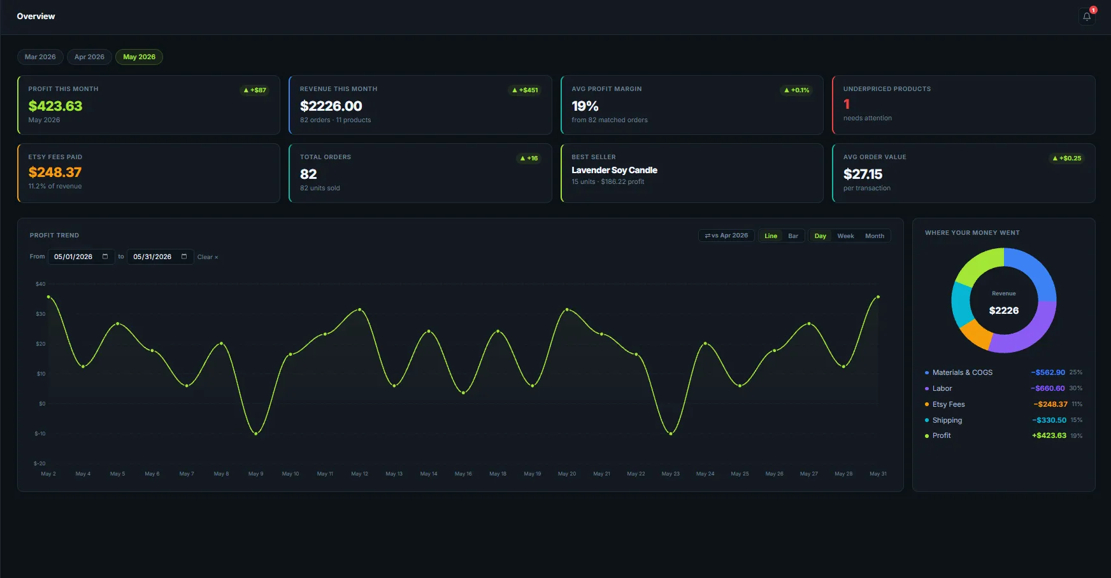This screenshot has height=578, width=1111.
Task: Group profit trend by Month
Action: 875,236
